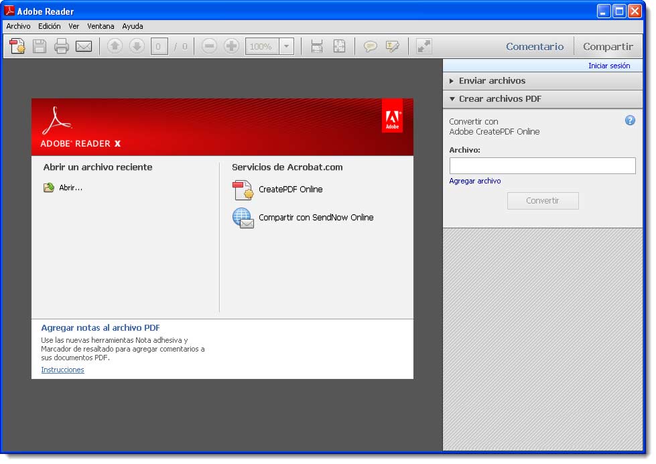656x464 pixels.
Task: Click the fit width scrolling mode icon
Action: 317,46
